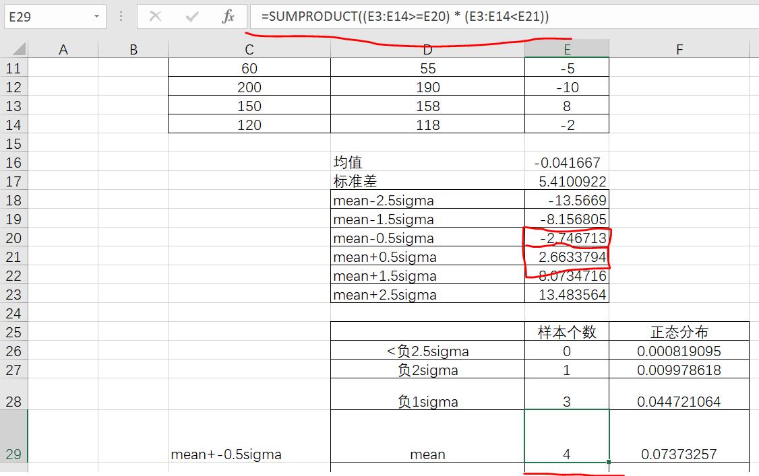
Task: Select column F header
Action: pyautogui.click(x=679, y=48)
